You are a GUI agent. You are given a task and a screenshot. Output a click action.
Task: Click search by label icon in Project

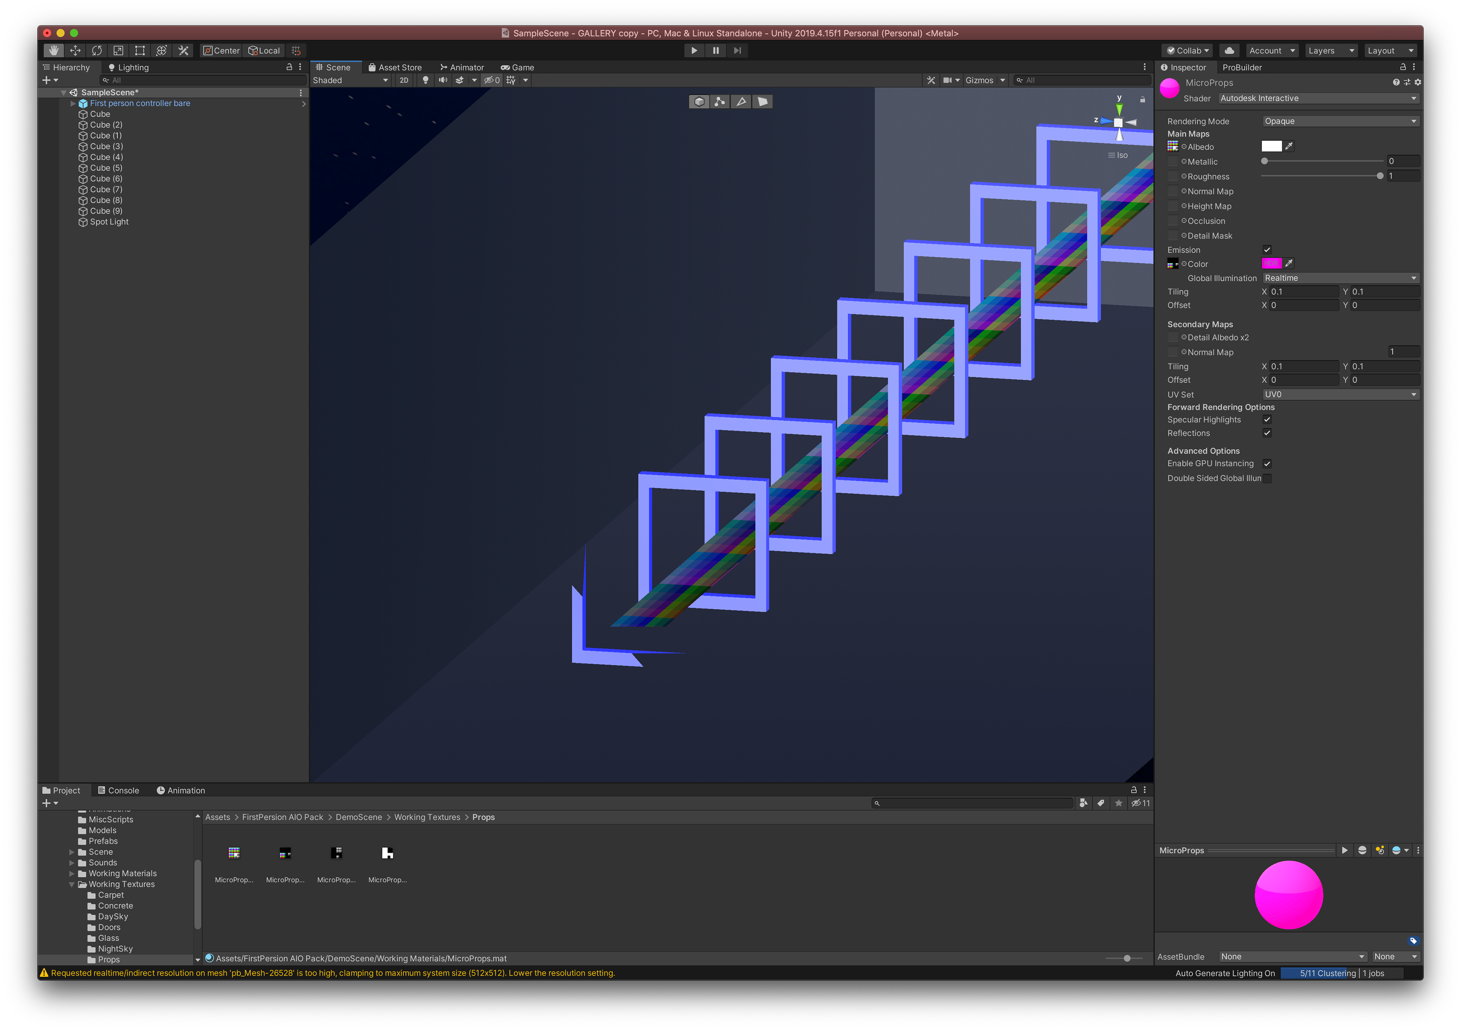(1101, 804)
